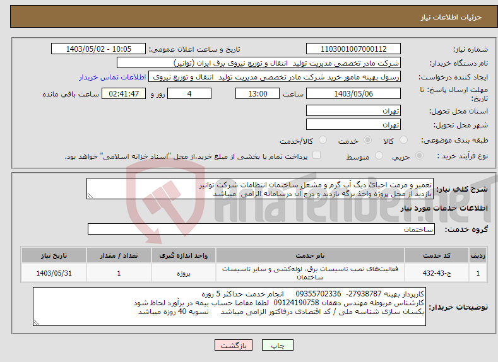498x362 pixels.
Task: Click the پروژه unit cell
Action: tap(183, 273)
